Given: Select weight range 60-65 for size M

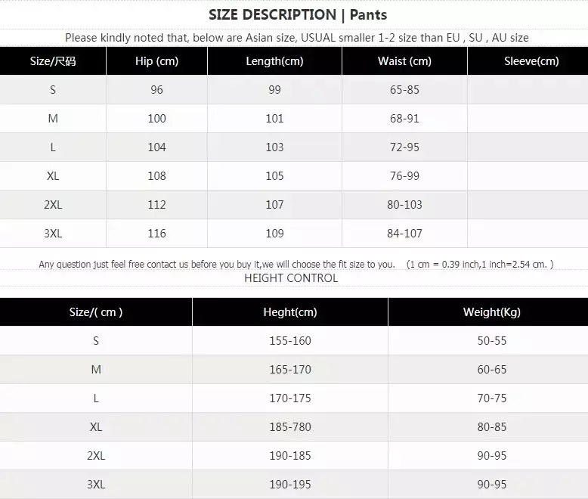Looking at the screenshot, I should 491,370.
